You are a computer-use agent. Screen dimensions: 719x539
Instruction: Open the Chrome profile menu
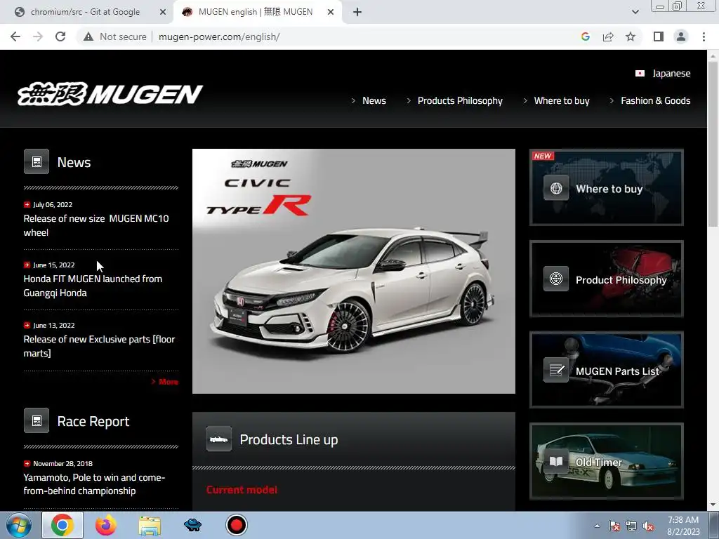[681, 36]
